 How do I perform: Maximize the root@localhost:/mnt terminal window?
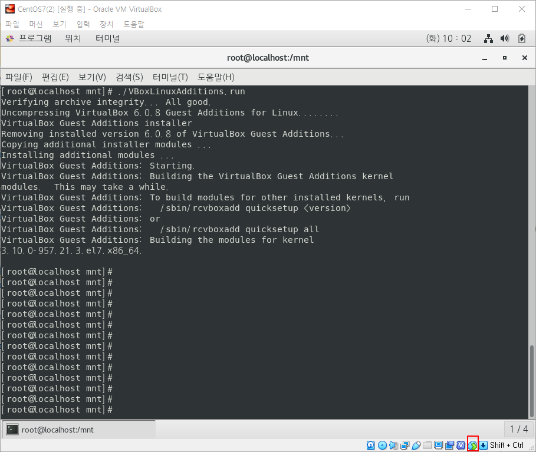point(505,58)
